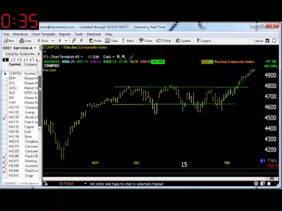This screenshot has height=211, width=282.
Task: Open the Help menu
Action: coord(108,34)
